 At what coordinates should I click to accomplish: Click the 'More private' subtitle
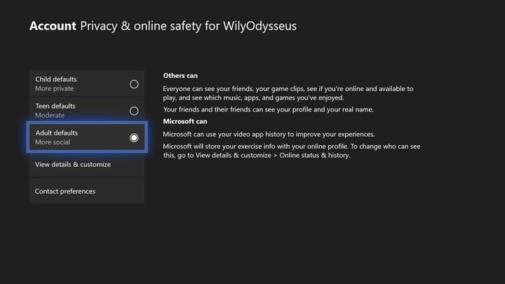click(x=54, y=89)
